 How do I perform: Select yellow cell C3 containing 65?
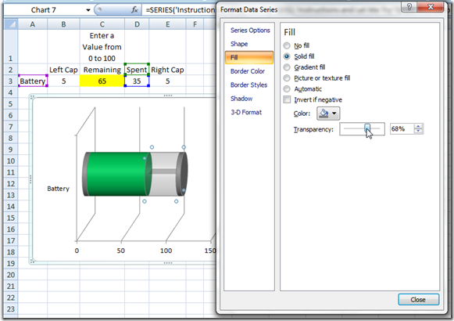(102, 81)
